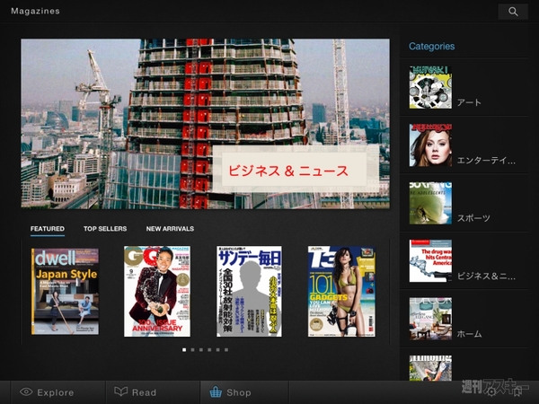The height and width of the screenshot is (404, 539).
Task: Switch to the TOP SELLERS tab
Action: tap(105, 229)
